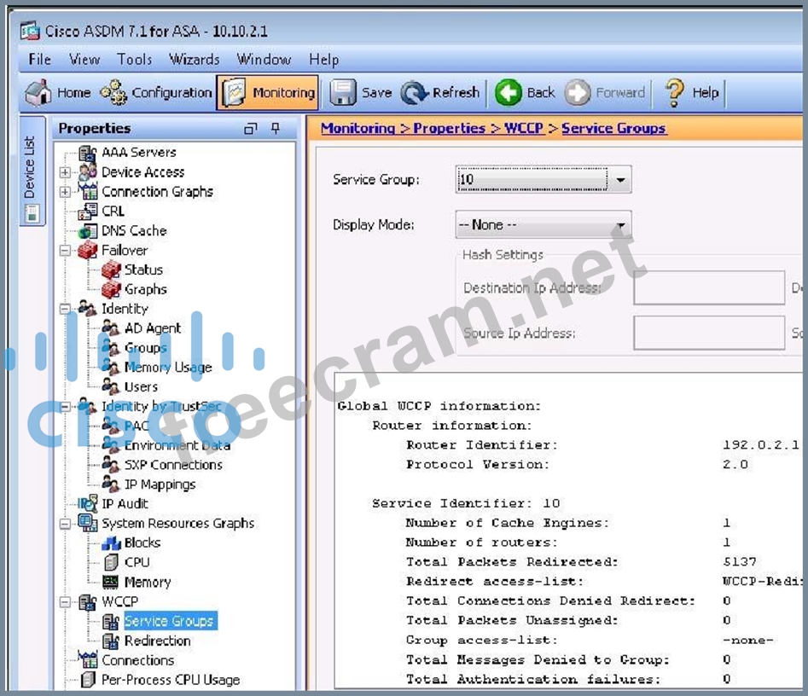Click the Home toolbar icon
808x696 pixels.
(x=38, y=93)
